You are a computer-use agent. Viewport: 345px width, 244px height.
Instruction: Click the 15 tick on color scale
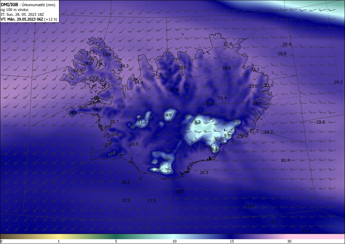[x=232, y=242]
